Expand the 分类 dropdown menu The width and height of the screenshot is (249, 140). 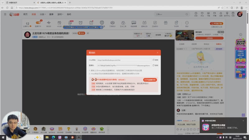[43, 14]
